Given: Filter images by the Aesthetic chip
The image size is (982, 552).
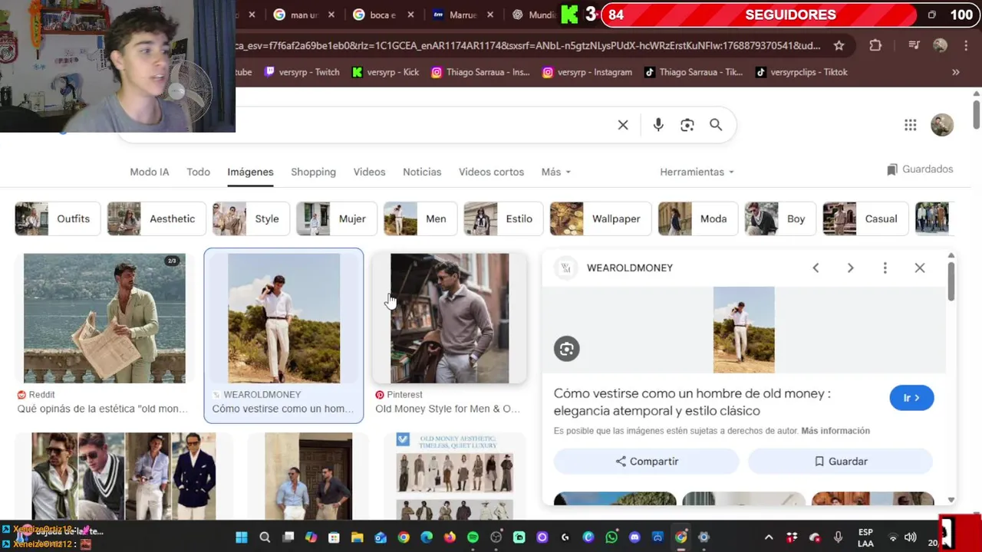Looking at the screenshot, I should click(x=157, y=219).
